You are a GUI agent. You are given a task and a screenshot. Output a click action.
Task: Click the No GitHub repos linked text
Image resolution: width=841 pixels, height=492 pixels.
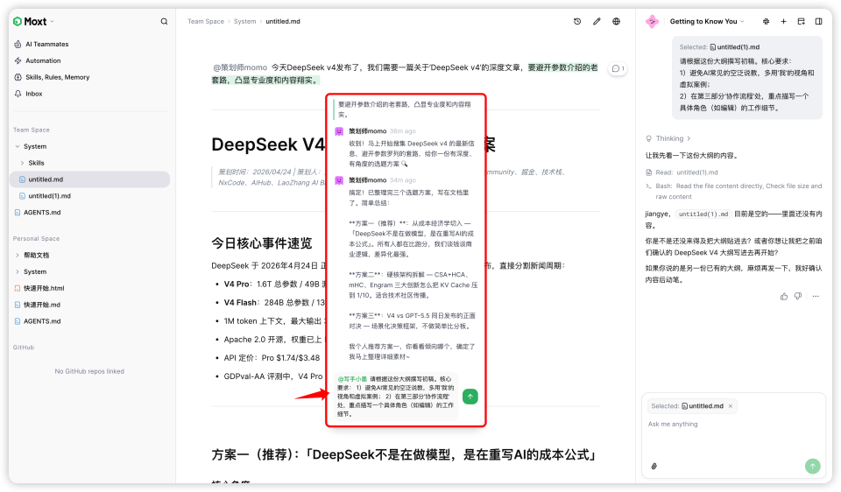coord(89,371)
